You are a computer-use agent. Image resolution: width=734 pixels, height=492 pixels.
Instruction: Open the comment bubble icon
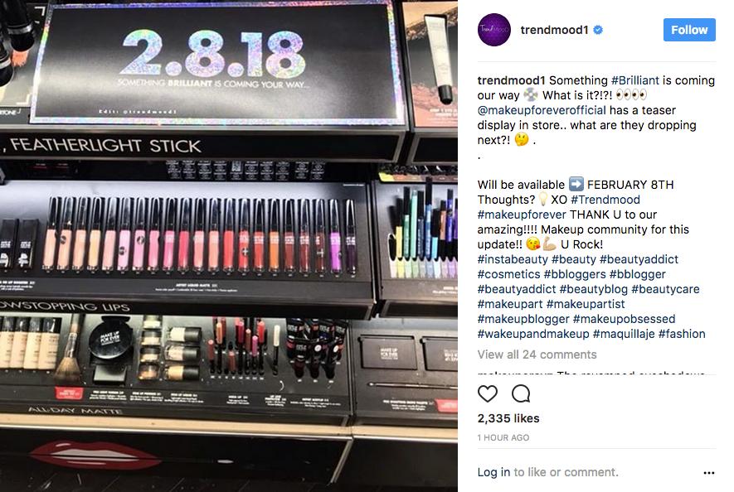[521, 393]
